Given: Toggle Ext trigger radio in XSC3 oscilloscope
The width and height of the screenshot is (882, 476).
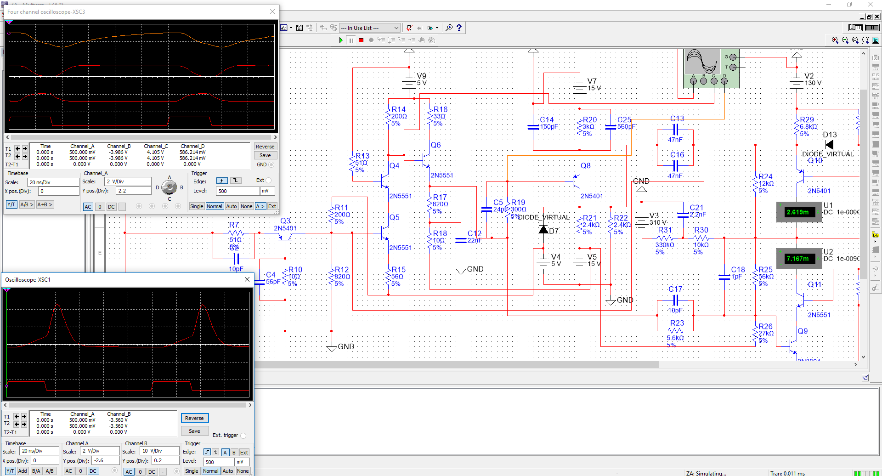Looking at the screenshot, I should [269, 180].
